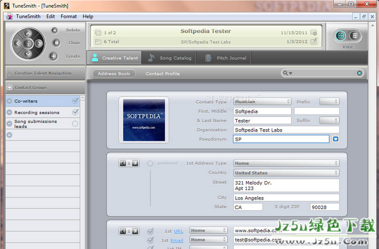Jump to first record with up arrow

click(x=28, y=33)
